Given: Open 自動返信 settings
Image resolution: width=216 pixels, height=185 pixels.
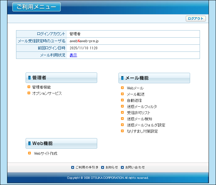Looking at the screenshot, I should coord(134,100).
